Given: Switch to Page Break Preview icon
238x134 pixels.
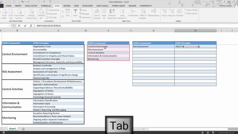Looking at the screenshot, I should [x=213, y=133].
